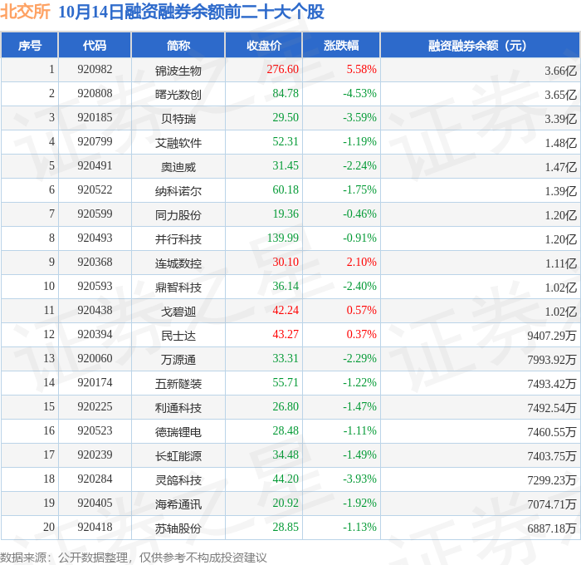This screenshot has height=565, width=581.
Task: Select stock name 戈碧迦
Action: tap(178, 312)
